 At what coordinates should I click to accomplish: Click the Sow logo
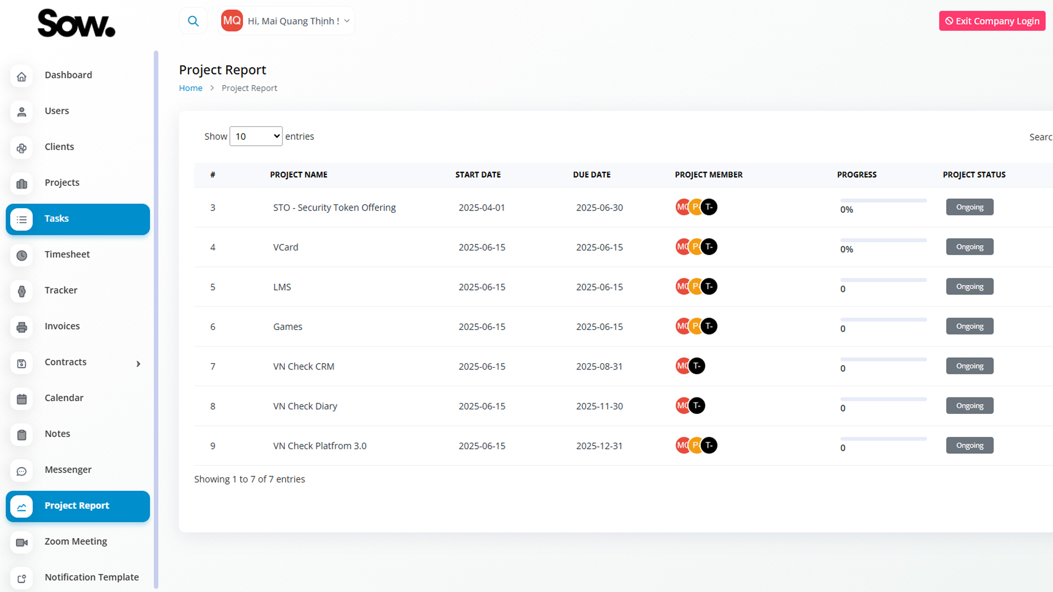[x=76, y=23]
